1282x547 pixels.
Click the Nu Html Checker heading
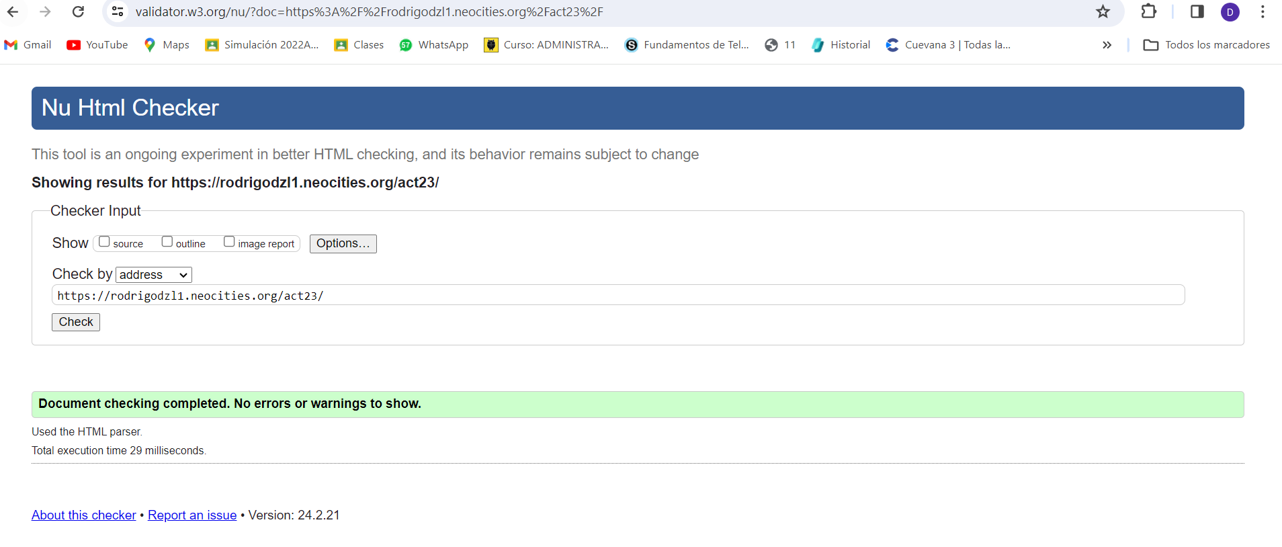[x=130, y=108]
